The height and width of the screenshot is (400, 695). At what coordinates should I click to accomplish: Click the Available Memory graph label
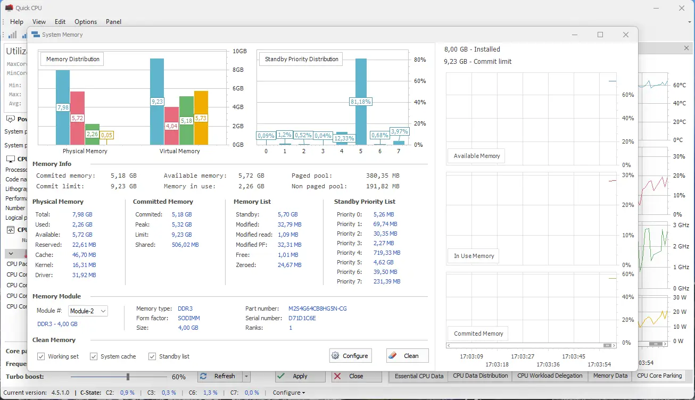point(476,156)
